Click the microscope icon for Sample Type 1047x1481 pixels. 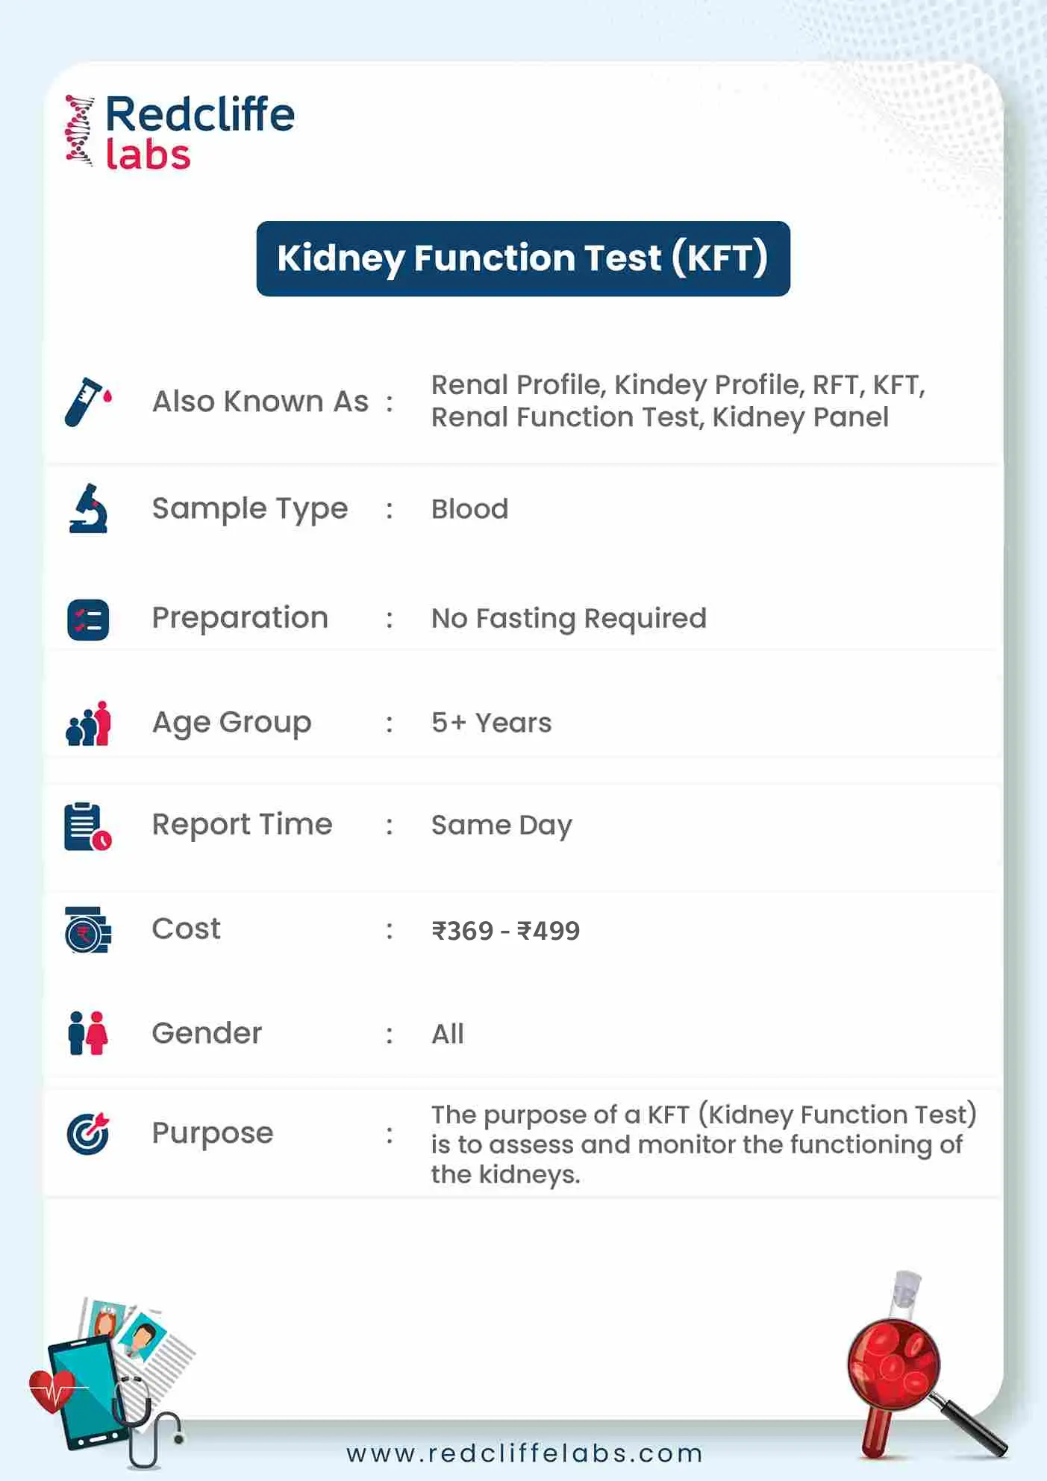(x=88, y=509)
